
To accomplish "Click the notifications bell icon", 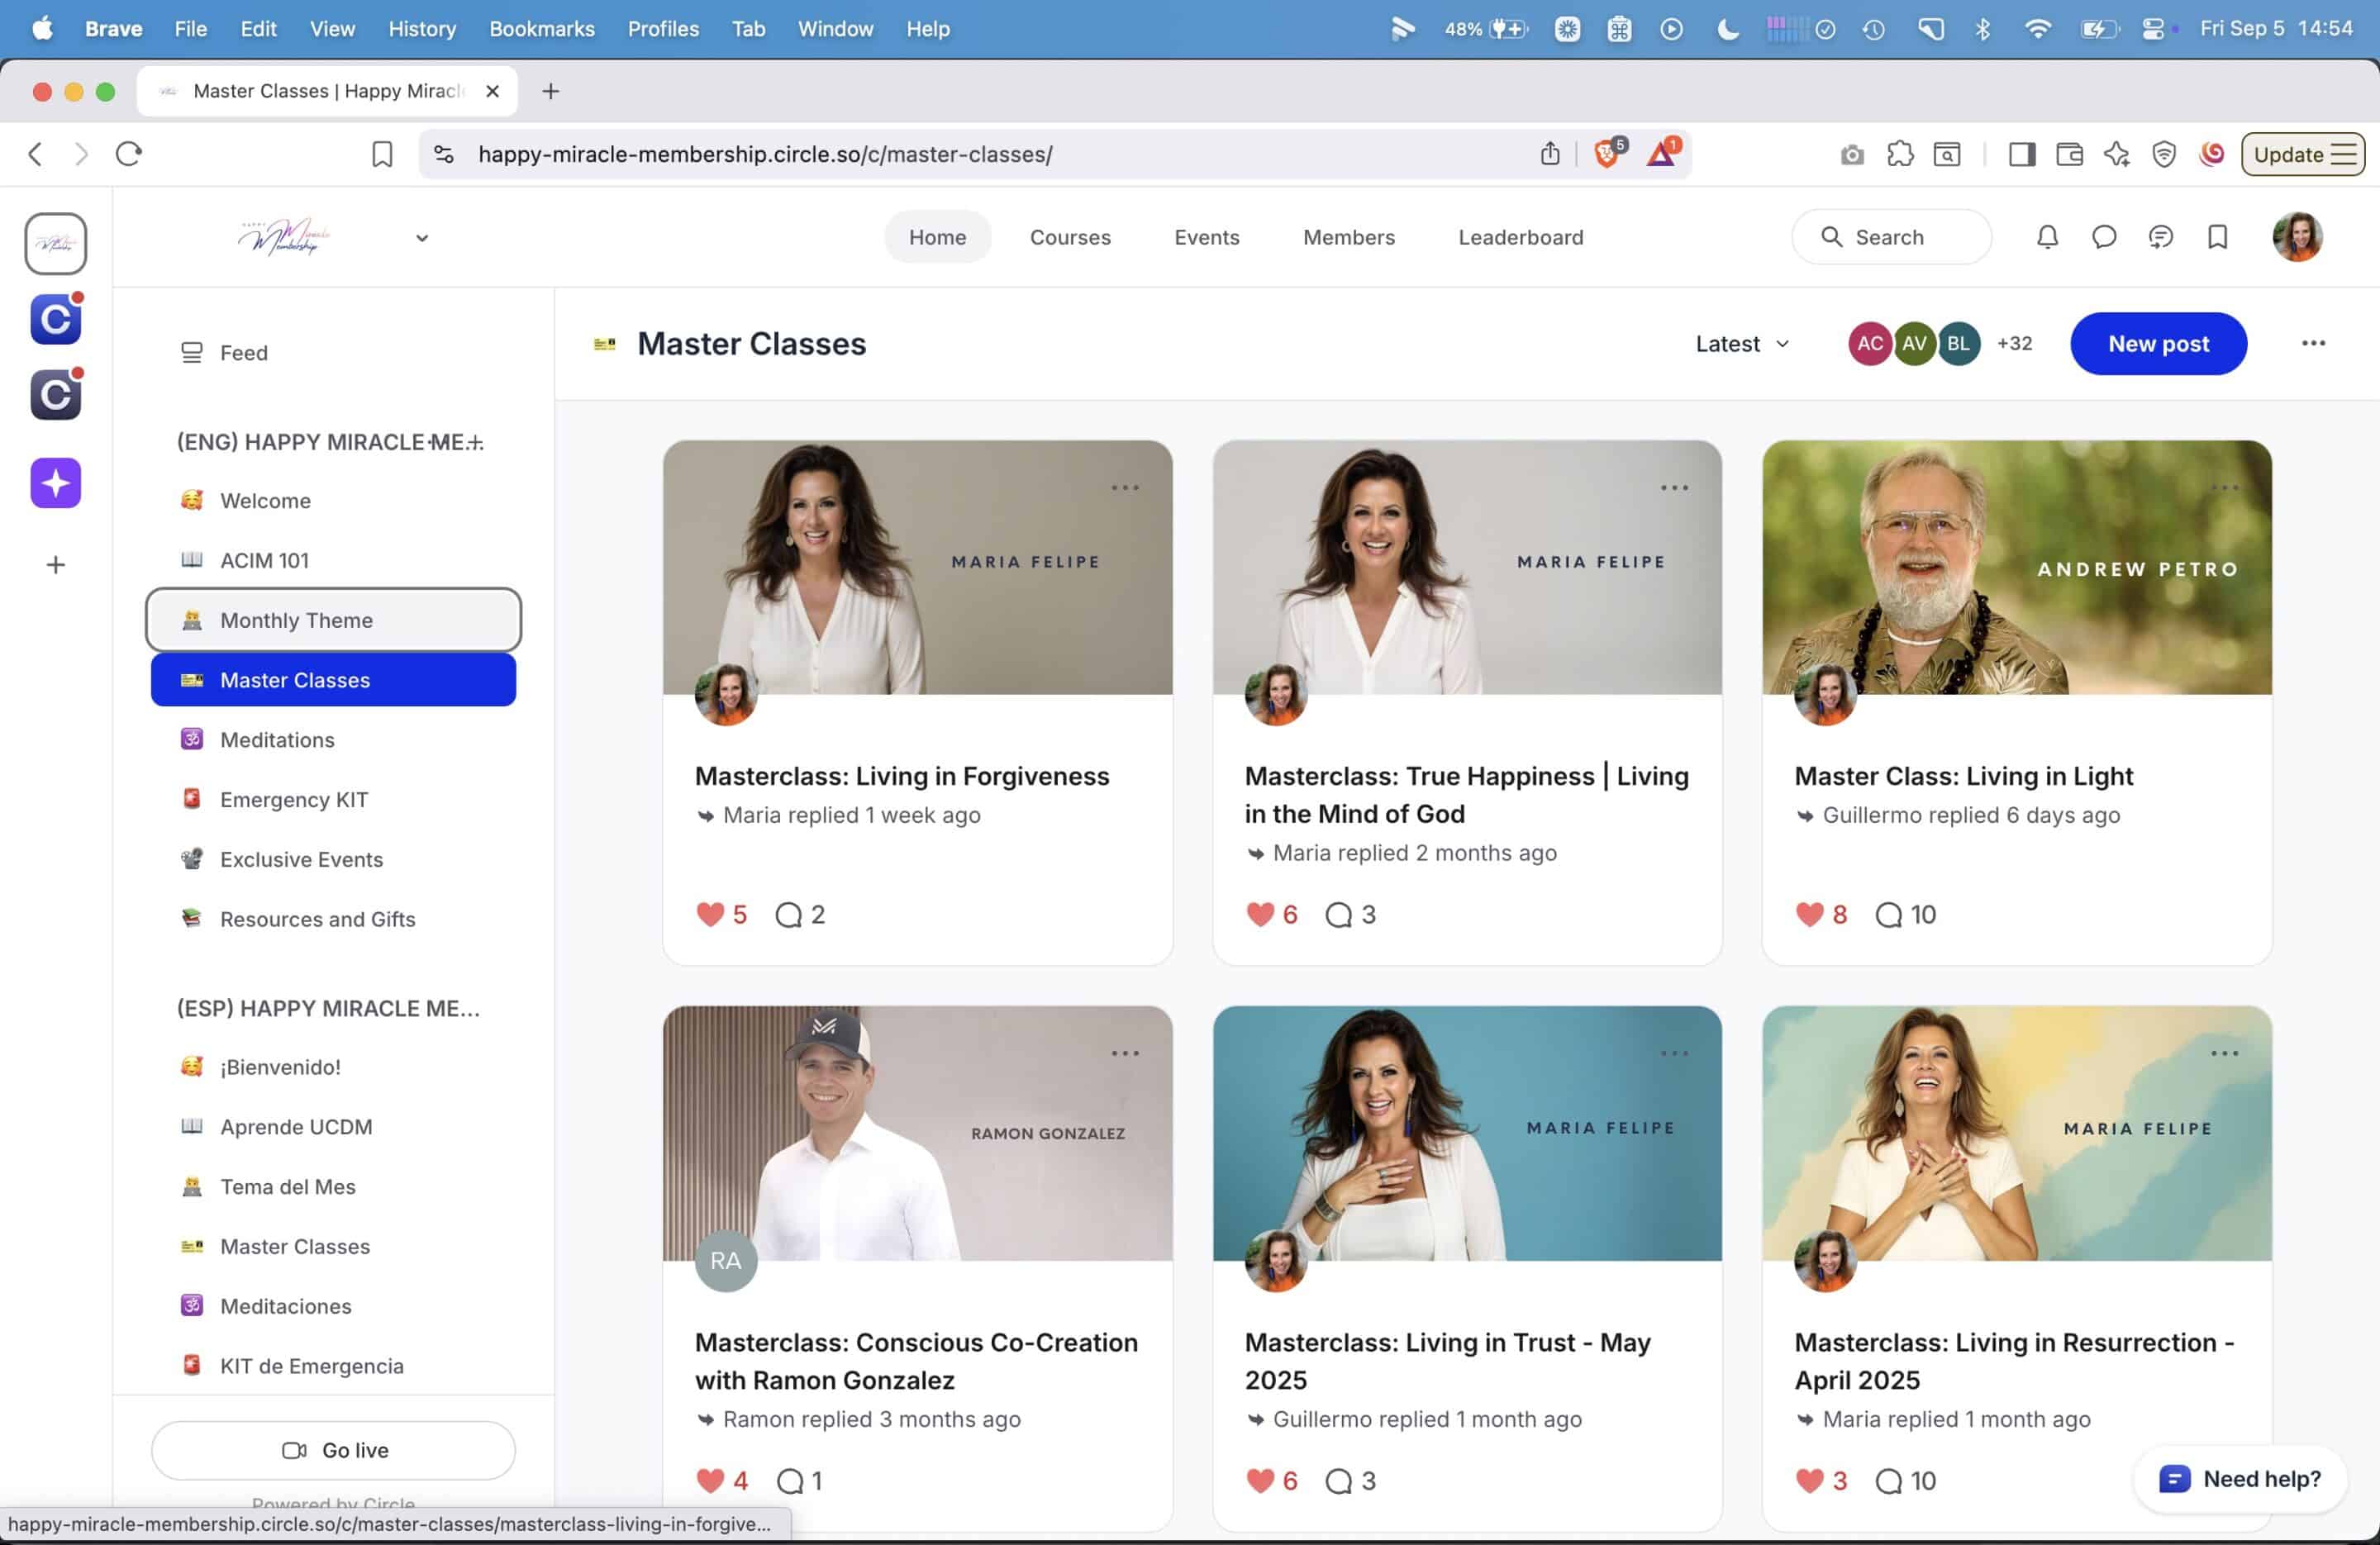I will click(x=2047, y=237).
